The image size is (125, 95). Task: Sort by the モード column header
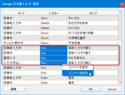pyautogui.click(x=21, y=13)
